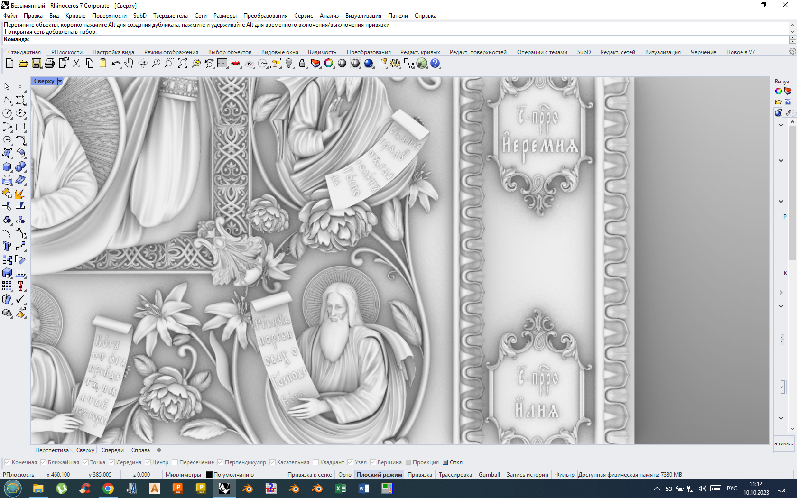Expand the third section chevron in the Визуализация panel
This screenshot has width=797, height=498.
coord(781,202)
